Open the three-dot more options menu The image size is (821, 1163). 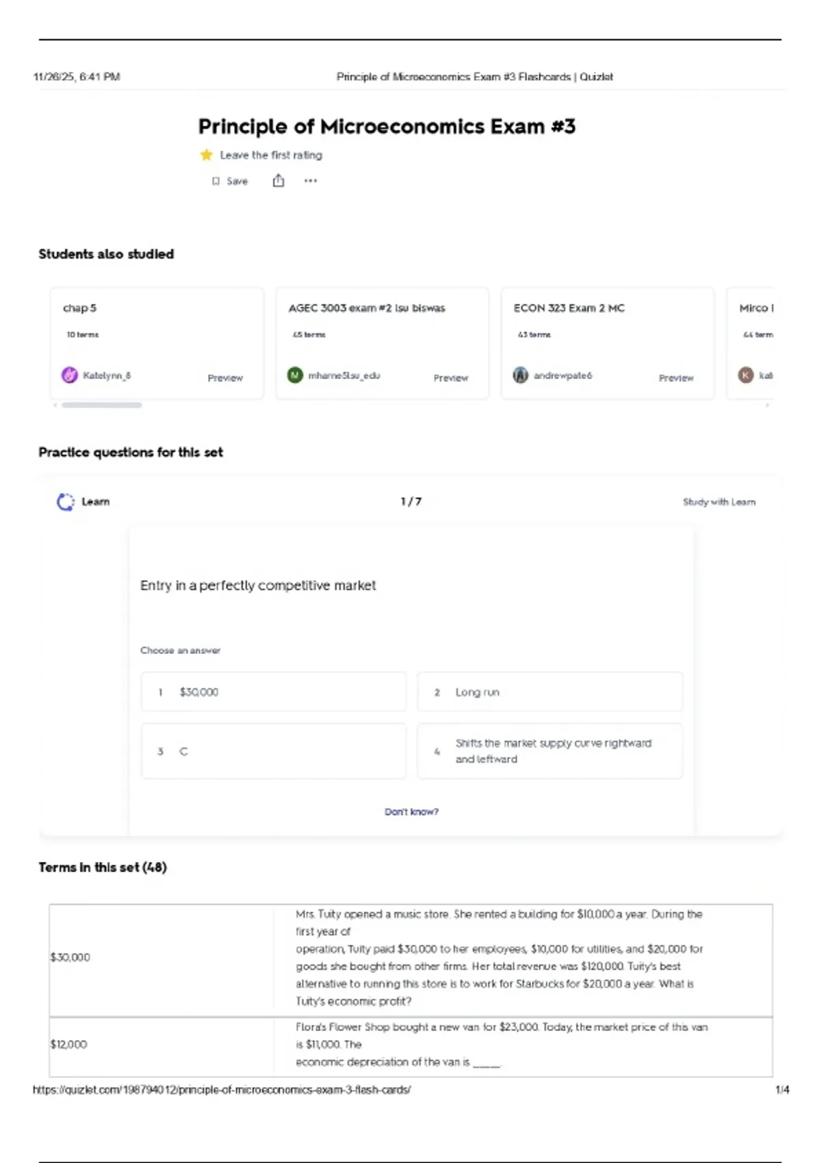pos(311,181)
